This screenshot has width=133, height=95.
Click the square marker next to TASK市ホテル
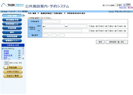pyautogui.click(x=3, y=49)
